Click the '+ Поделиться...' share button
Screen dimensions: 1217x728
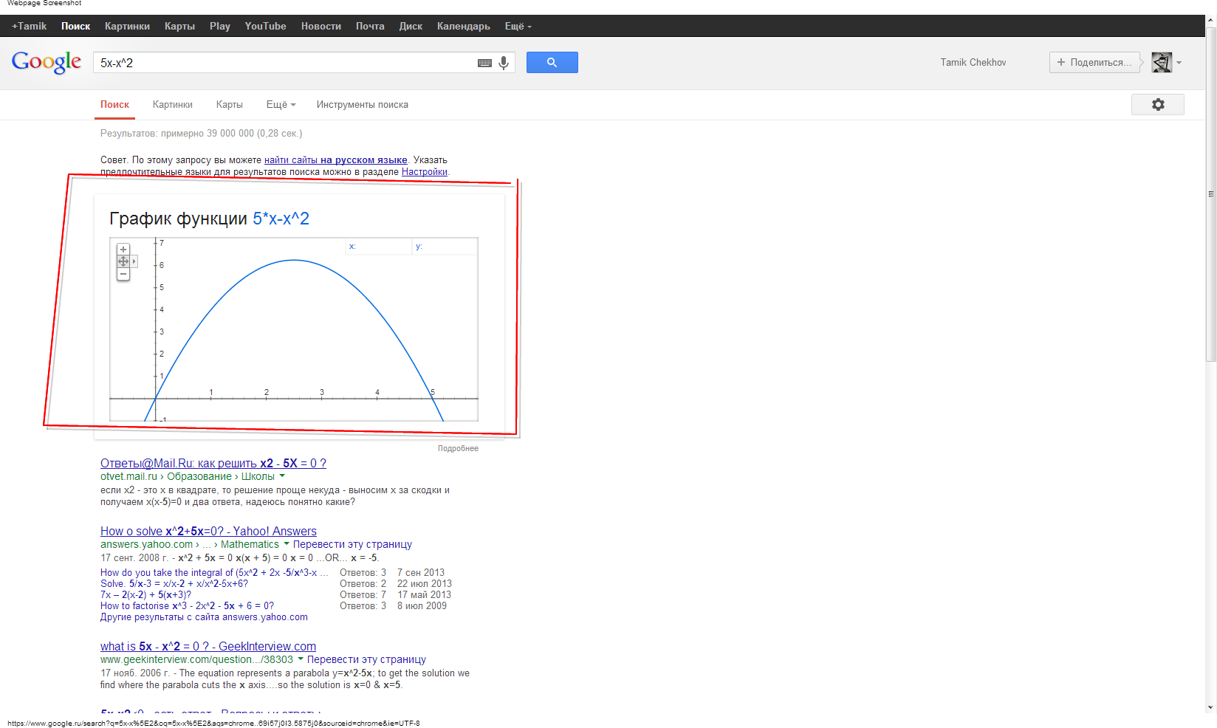click(x=1094, y=63)
